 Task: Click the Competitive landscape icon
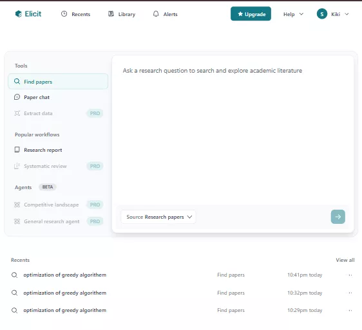pyautogui.click(x=17, y=205)
